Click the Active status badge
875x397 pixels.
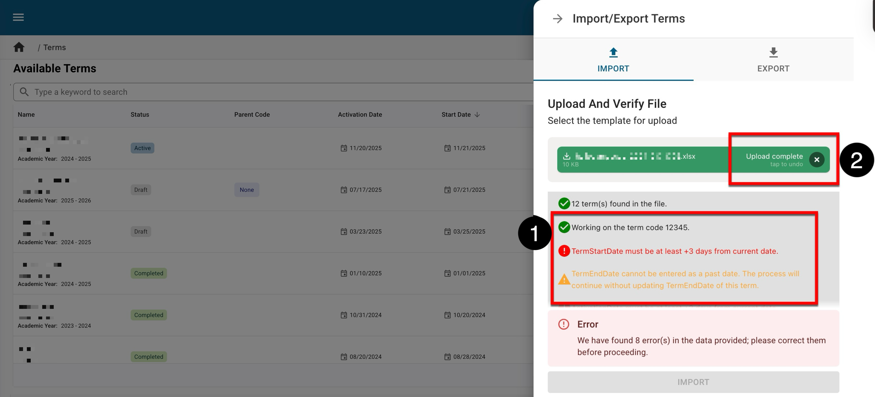click(x=142, y=148)
